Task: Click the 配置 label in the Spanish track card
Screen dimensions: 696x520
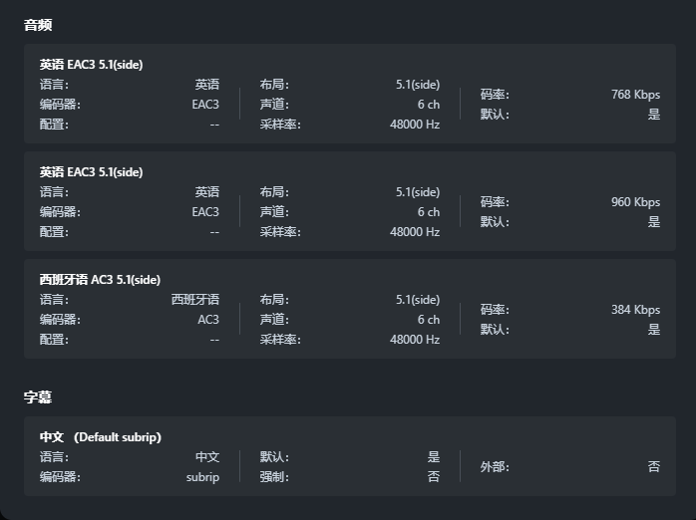Action: point(54,340)
